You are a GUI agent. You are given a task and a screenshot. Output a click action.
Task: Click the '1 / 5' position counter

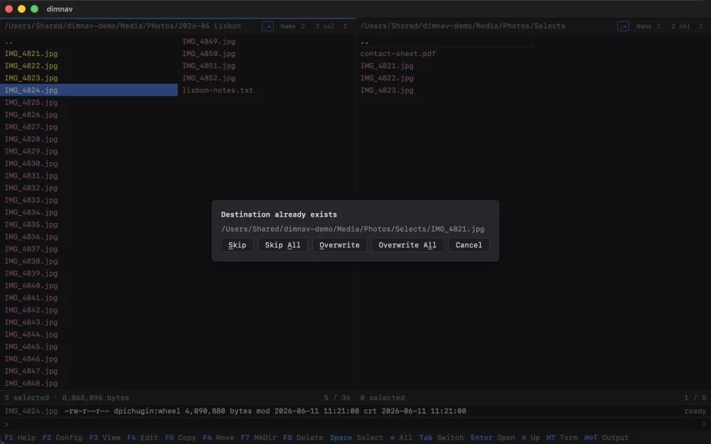point(695,398)
